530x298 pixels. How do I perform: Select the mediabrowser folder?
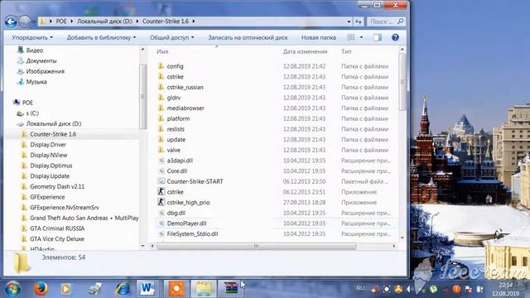coord(185,108)
